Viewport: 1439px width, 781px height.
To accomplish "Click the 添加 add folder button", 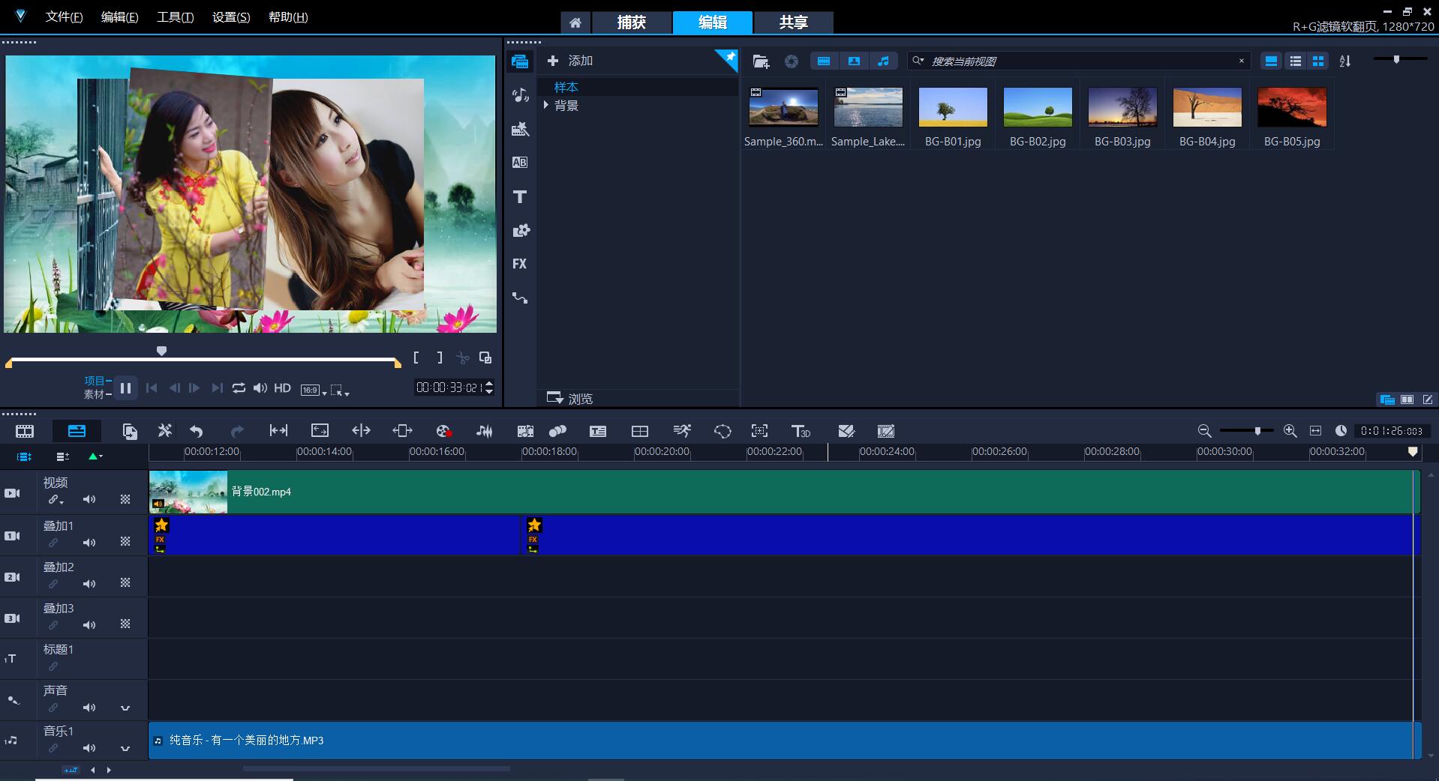I will pos(570,61).
